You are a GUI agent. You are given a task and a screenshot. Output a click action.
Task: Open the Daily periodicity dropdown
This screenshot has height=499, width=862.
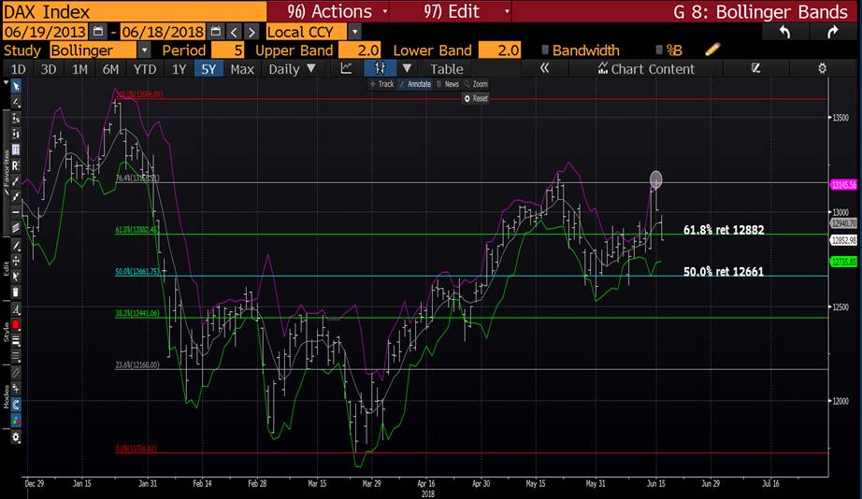pos(292,69)
